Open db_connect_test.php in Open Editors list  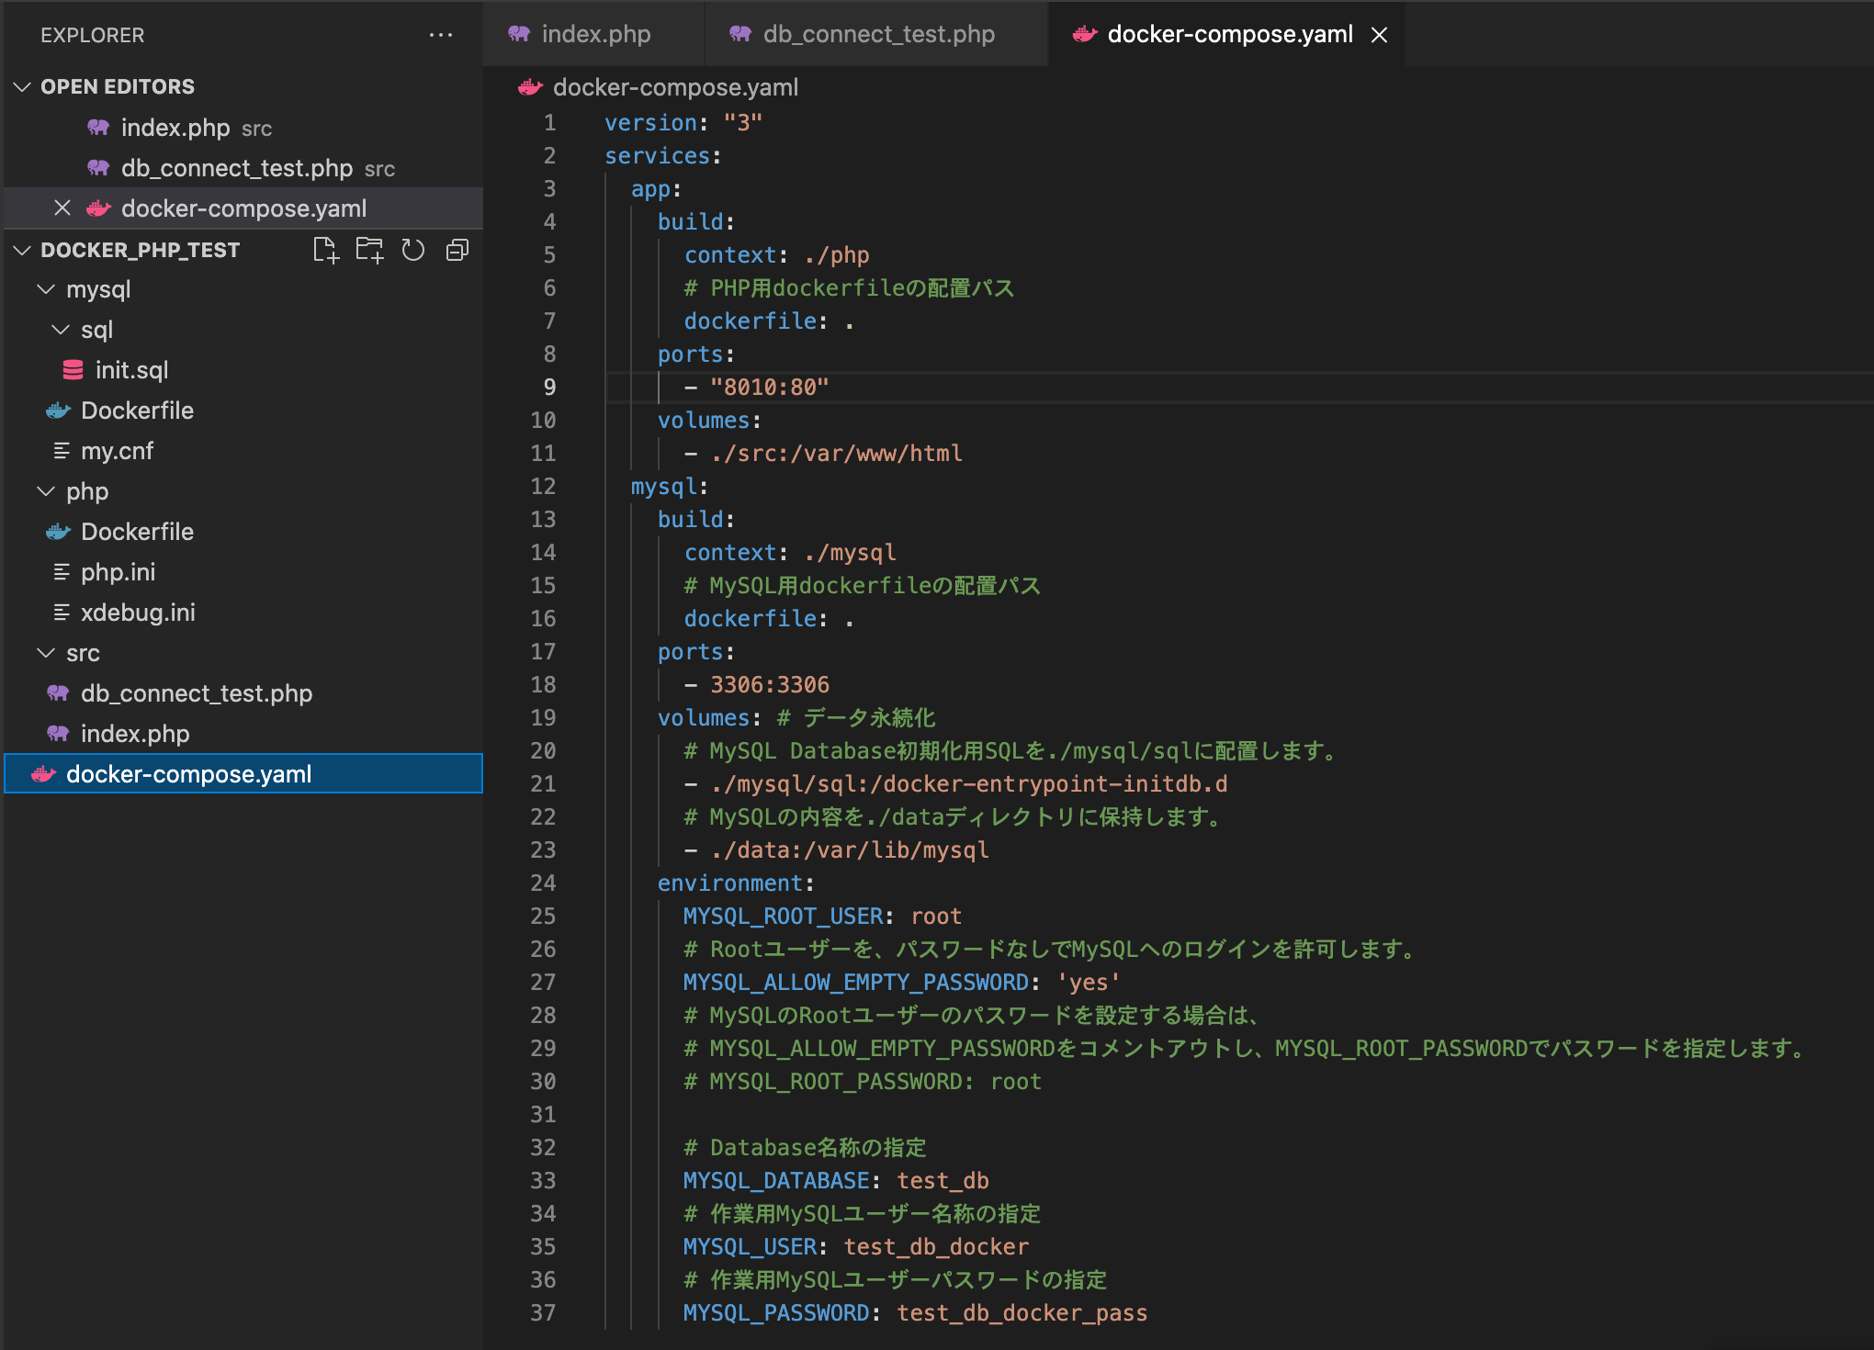[x=243, y=168]
